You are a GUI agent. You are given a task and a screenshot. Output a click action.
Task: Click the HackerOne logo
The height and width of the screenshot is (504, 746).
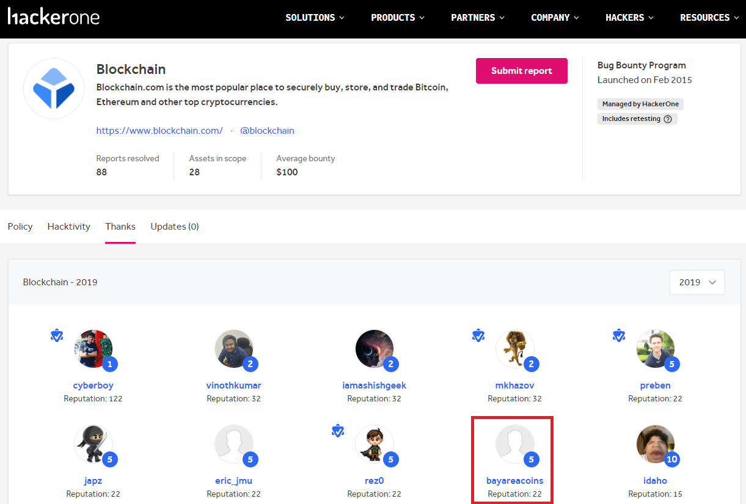pyautogui.click(x=54, y=16)
